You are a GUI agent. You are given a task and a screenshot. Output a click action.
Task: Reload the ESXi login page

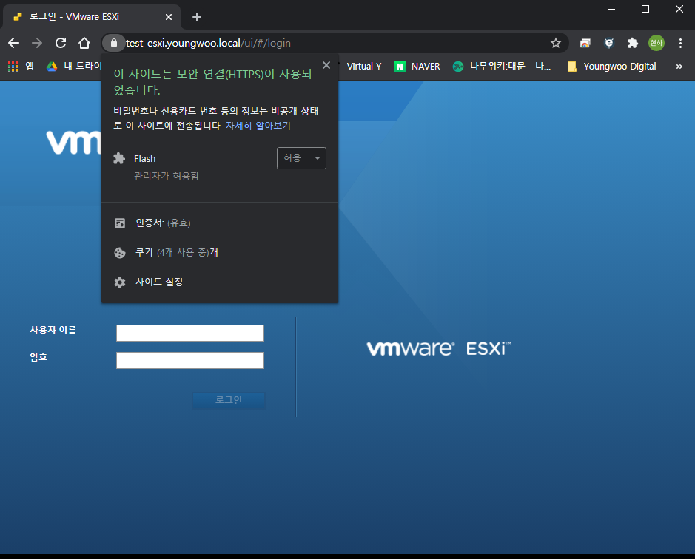point(61,43)
